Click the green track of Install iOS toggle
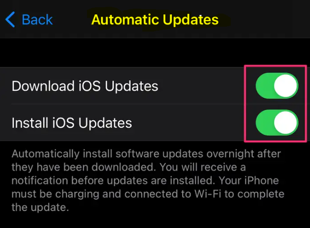Image resolution: width=310 pixels, height=228 pixels. coord(264,123)
